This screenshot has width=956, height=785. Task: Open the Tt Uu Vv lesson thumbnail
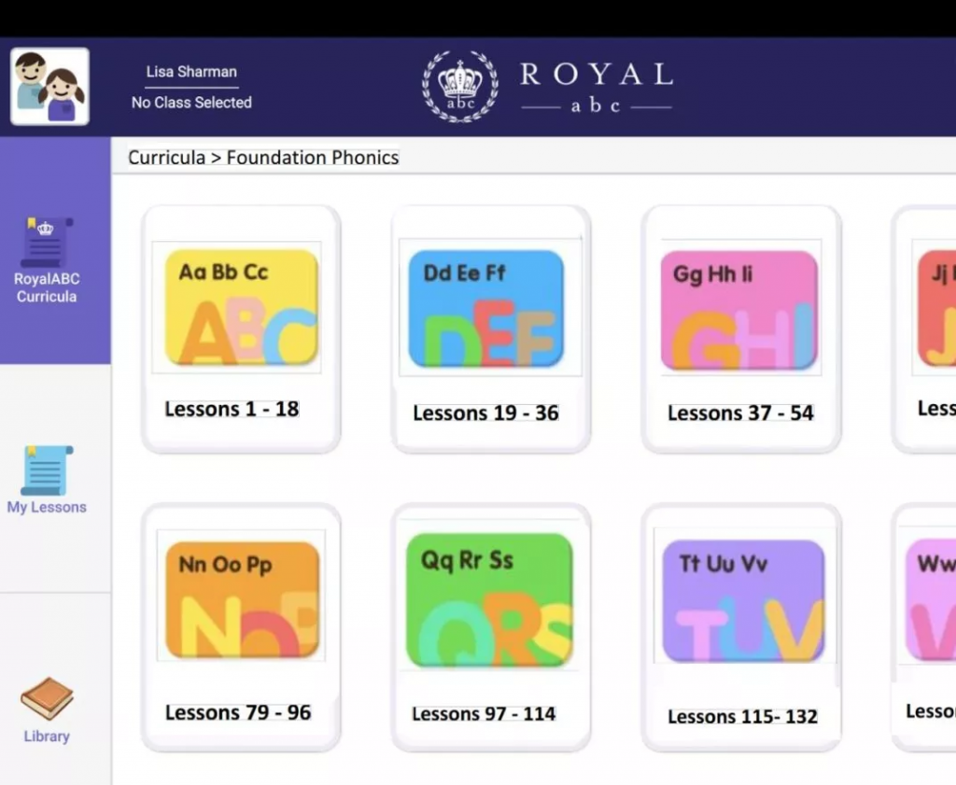743,601
